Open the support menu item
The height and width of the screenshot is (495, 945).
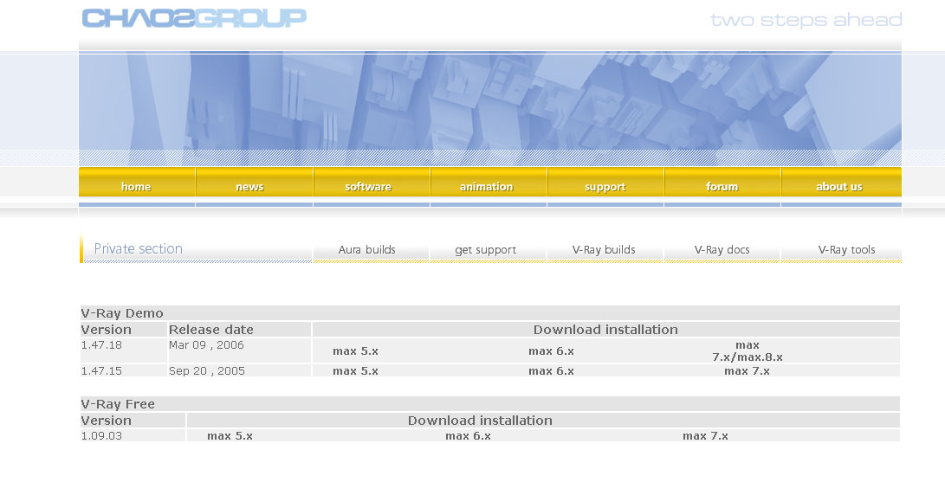point(605,183)
